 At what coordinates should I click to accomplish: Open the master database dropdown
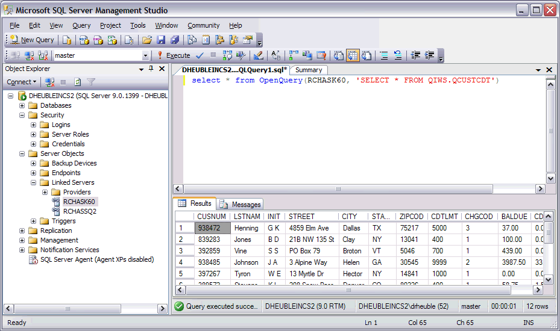point(145,55)
